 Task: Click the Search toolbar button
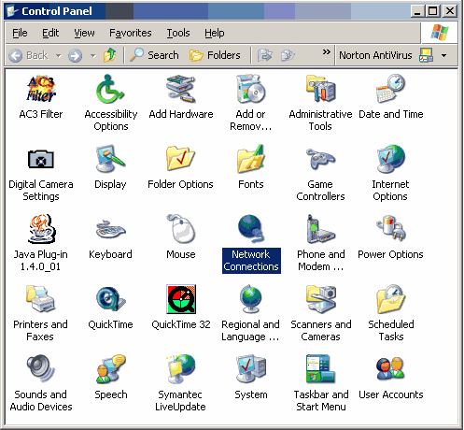tap(154, 55)
